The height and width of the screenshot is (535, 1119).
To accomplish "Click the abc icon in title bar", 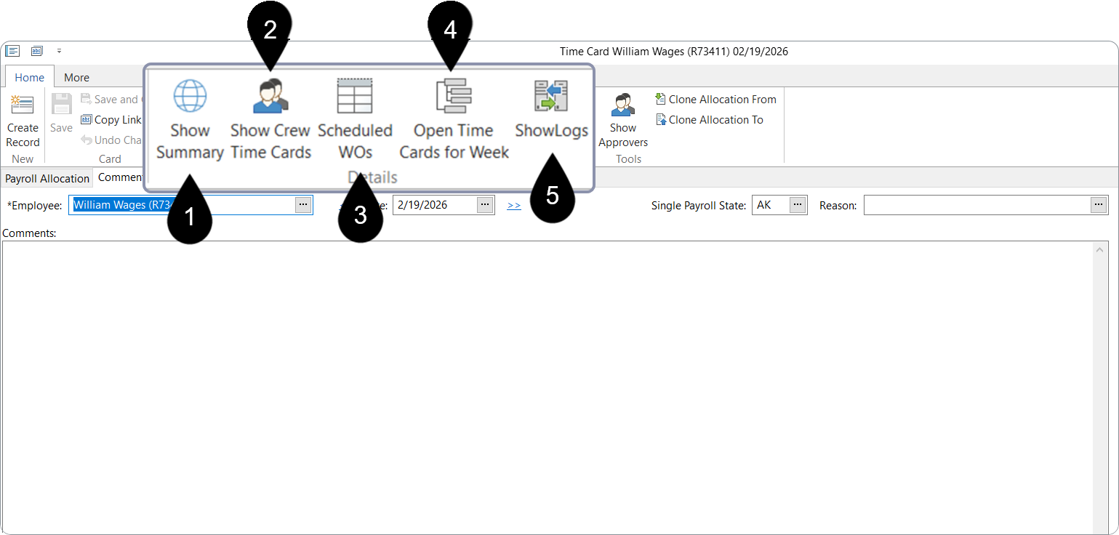I will (37, 51).
